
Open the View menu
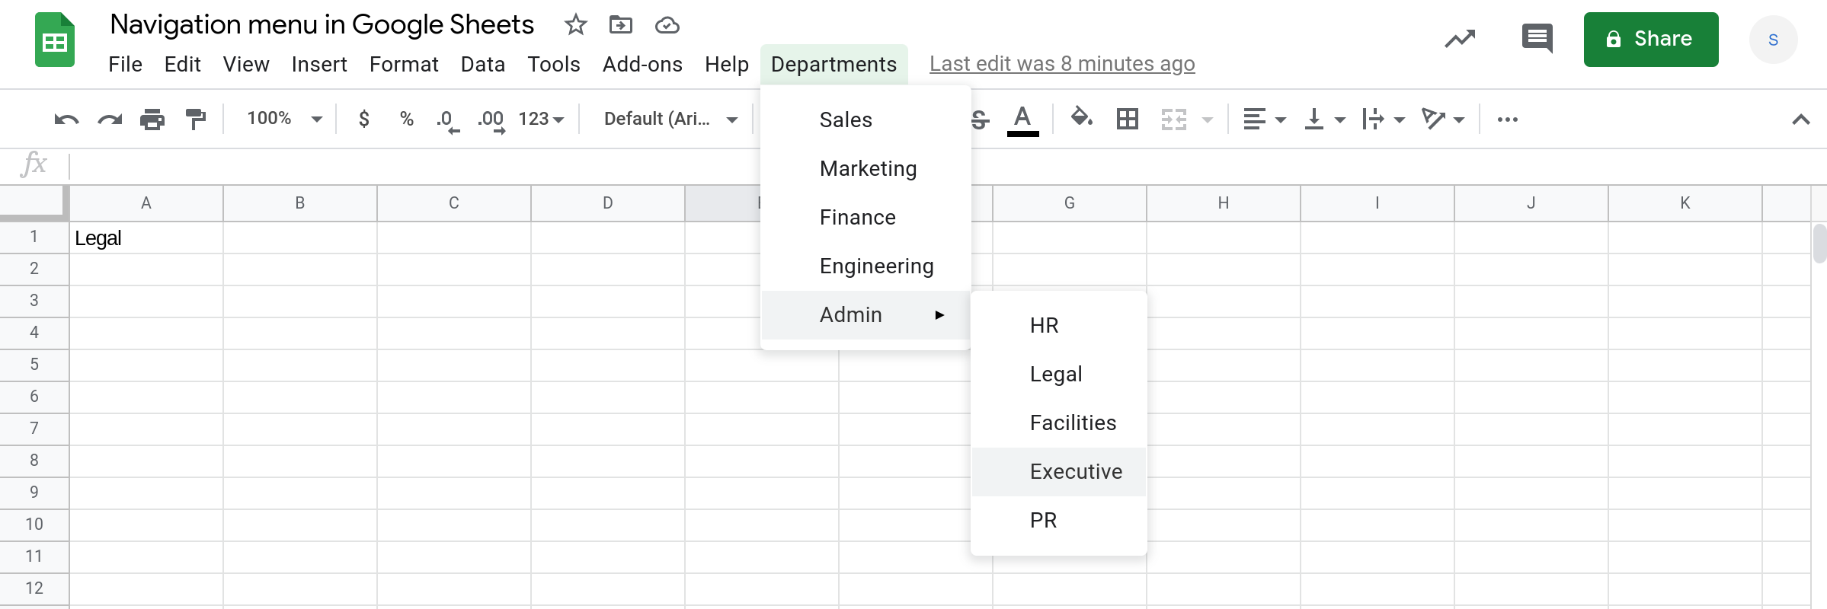tap(245, 64)
